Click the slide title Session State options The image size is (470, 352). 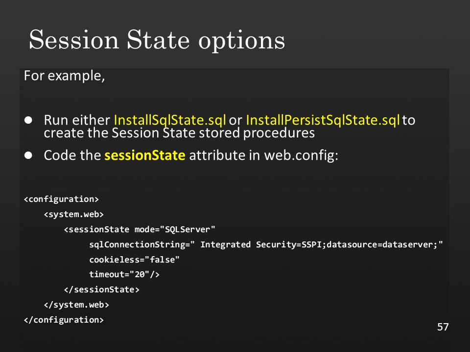tap(157, 41)
